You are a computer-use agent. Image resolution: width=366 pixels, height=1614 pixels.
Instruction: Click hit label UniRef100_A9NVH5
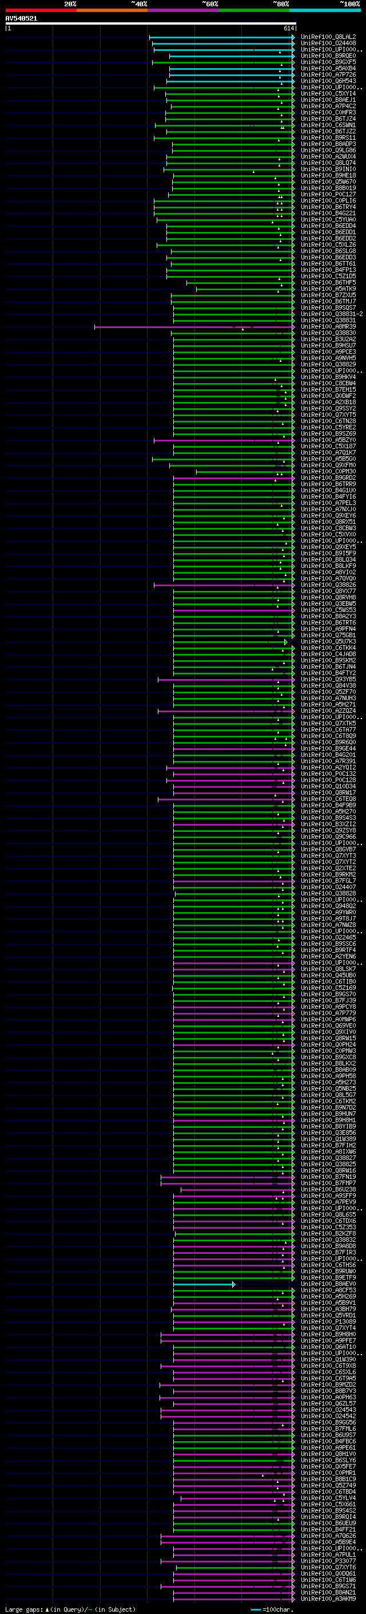pos(328,358)
